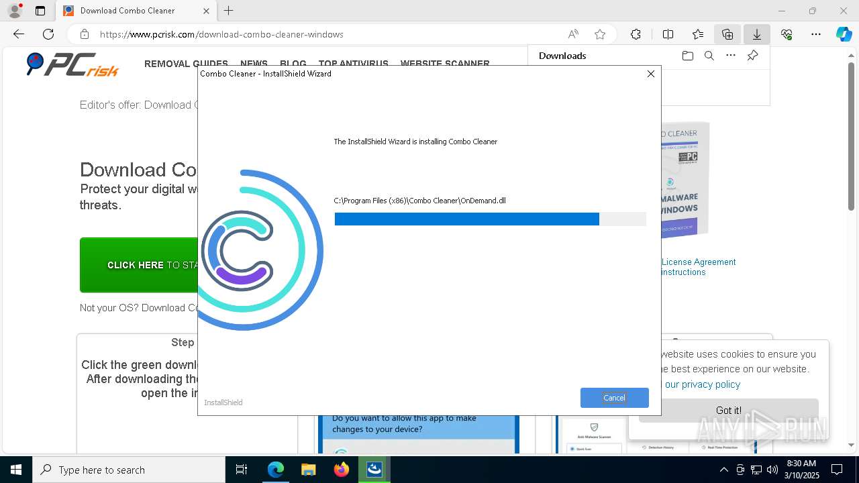Refresh the current page

click(48, 34)
